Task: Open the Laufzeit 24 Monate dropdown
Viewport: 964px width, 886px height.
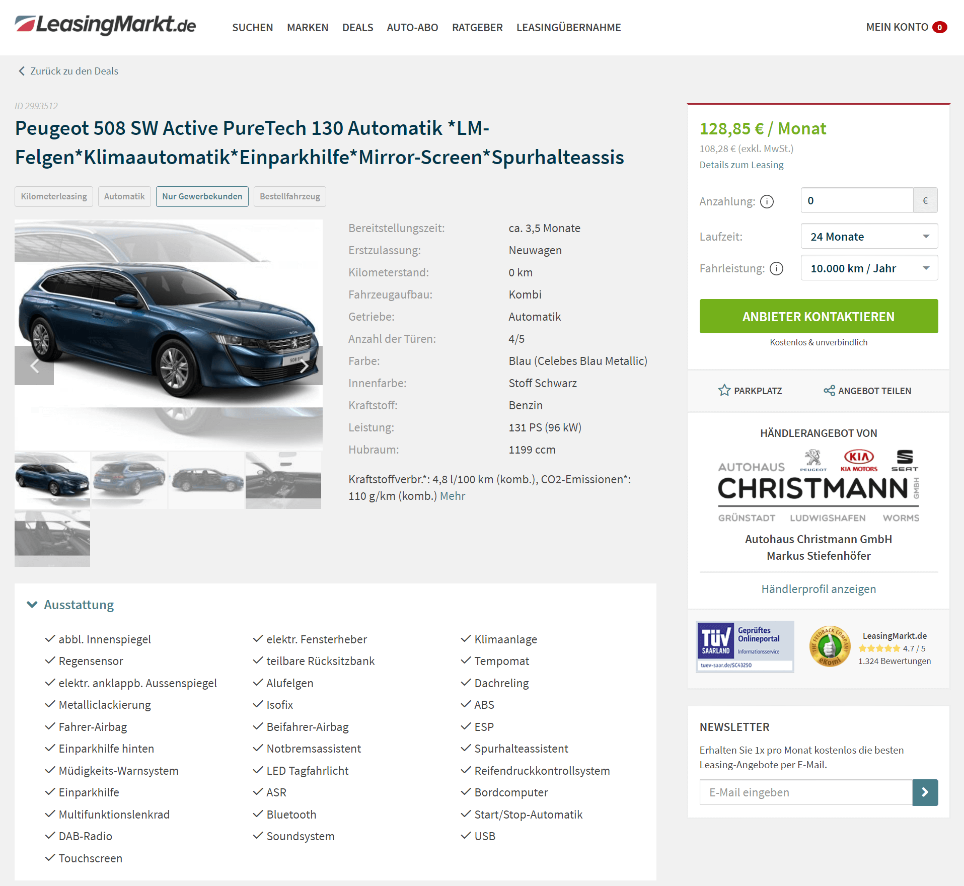Action: tap(869, 237)
